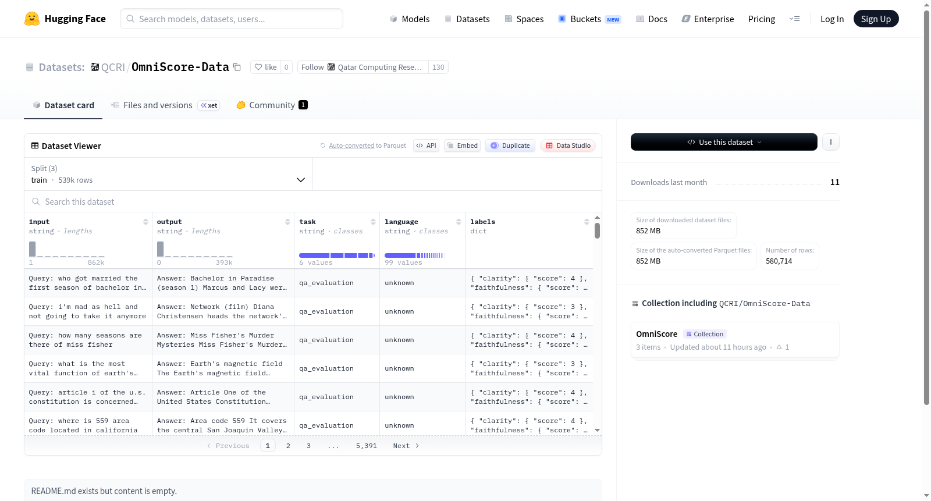Like the OmniScore-Data dataset
The height and width of the screenshot is (501, 931).
(x=265, y=67)
